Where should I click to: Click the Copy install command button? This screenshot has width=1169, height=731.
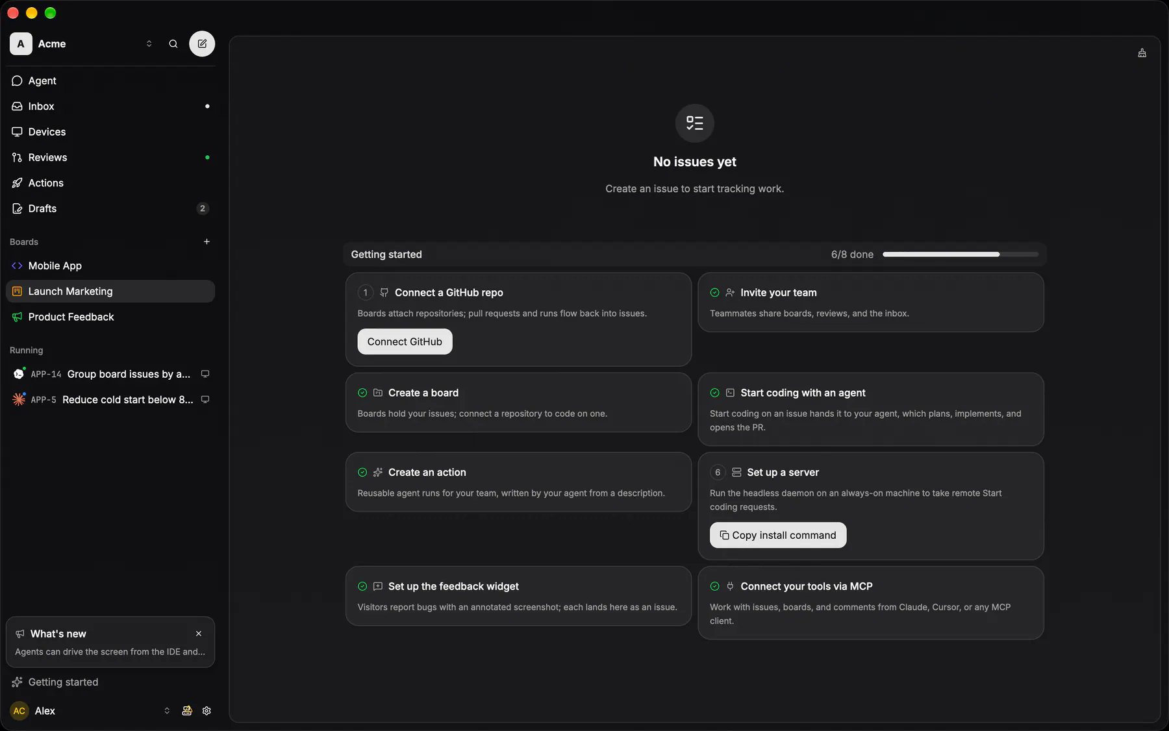click(x=778, y=535)
